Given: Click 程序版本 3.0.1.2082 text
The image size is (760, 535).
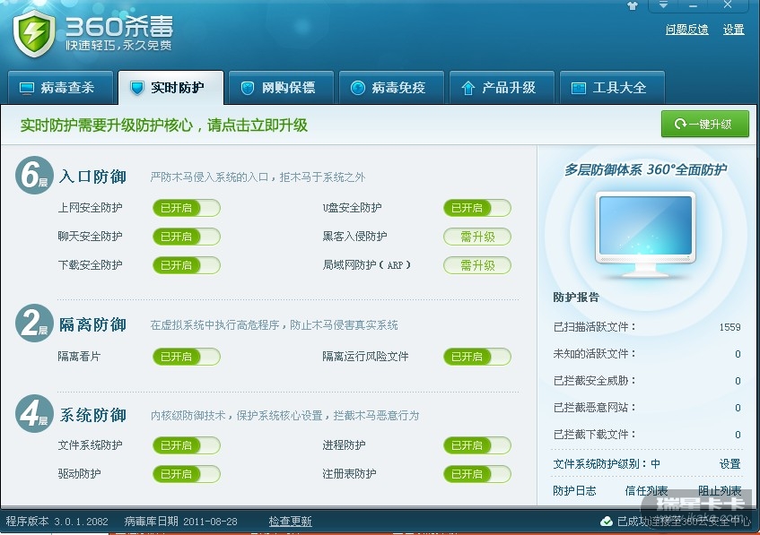Looking at the screenshot, I should point(57,522).
